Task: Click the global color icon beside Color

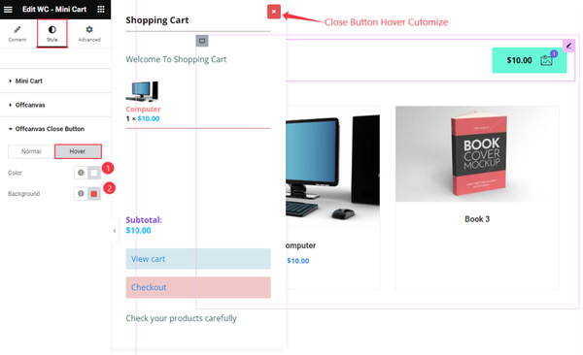Action: (x=81, y=173)
